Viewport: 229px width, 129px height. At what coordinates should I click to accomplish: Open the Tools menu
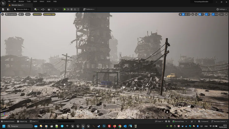pos(28,1)
